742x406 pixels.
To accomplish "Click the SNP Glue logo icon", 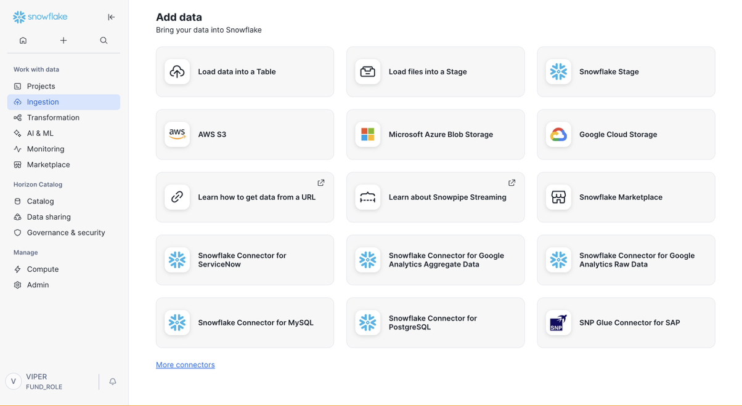I will click(558, 323).
